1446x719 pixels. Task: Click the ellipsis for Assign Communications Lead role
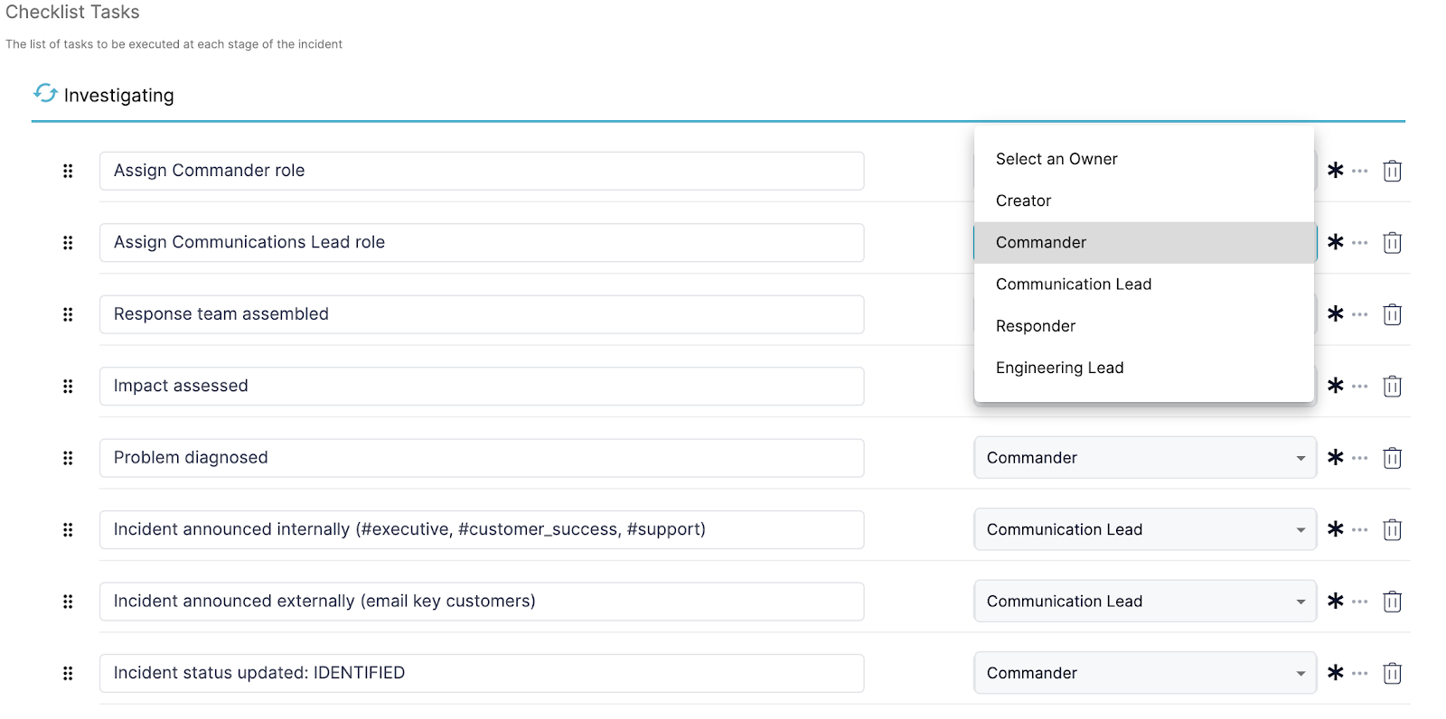pyautogui.click(x=1360, y=242)
